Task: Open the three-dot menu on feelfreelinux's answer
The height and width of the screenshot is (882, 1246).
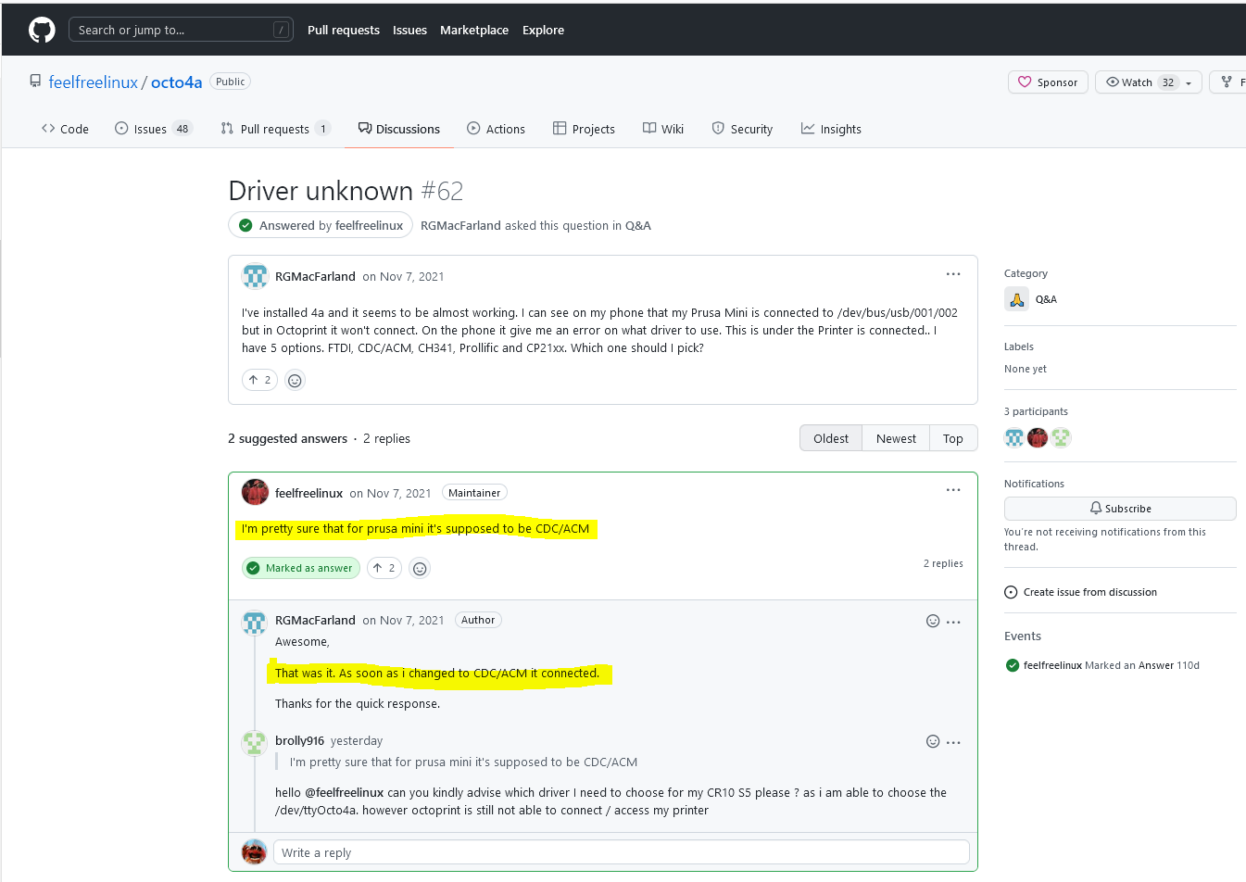Action: (x=953, y=490)
